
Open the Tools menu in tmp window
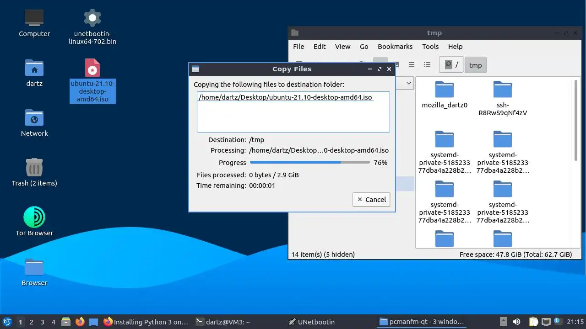430,47
